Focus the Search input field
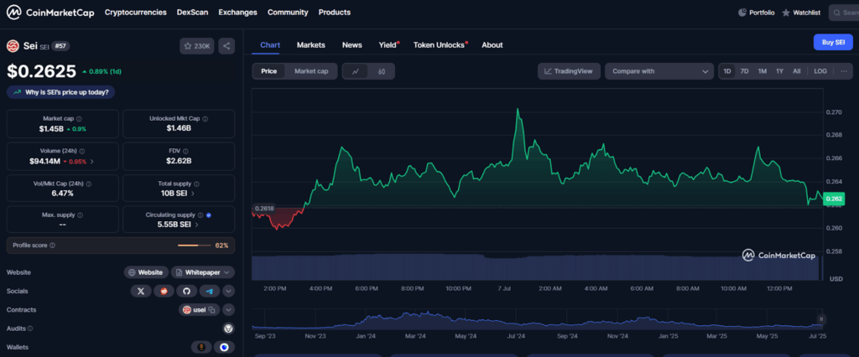The width and height of the screenshot is (859, 357). pyautogui.click(x=844, y=12)
